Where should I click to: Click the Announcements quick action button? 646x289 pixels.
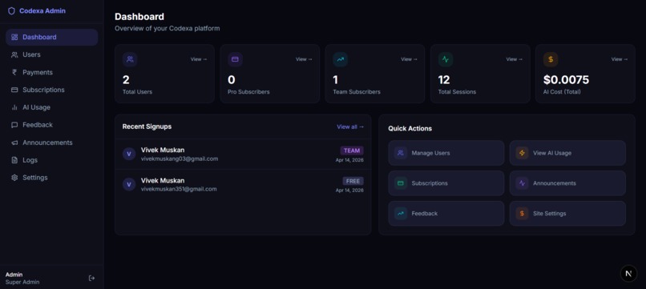click(x=567, y=183)
